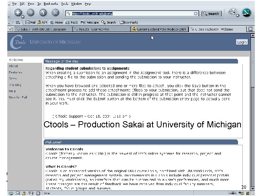Screen dimensions: 262x196
Task: Click the vertical scrollbar up arrow
Action: tap(253, 35)
